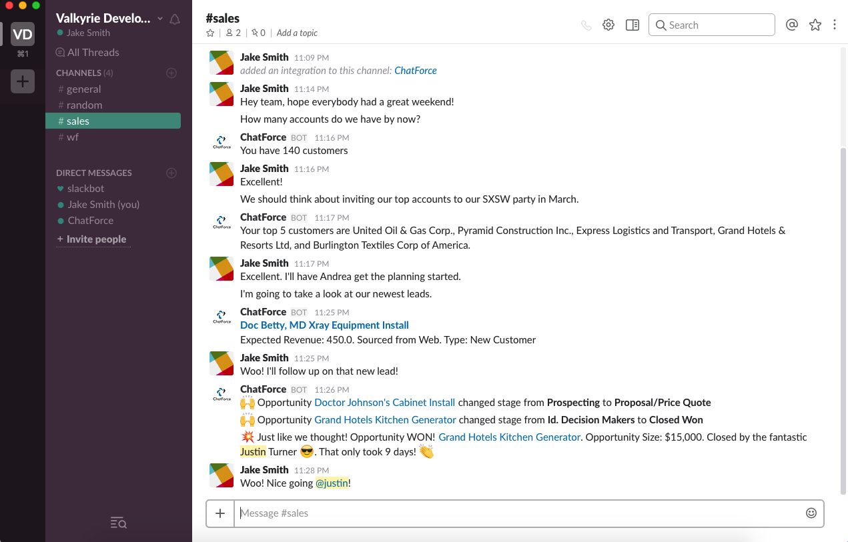This screenshot has width=848, height=542.
Task: Show starred items from the header star
Action: [x=815, y=25]
